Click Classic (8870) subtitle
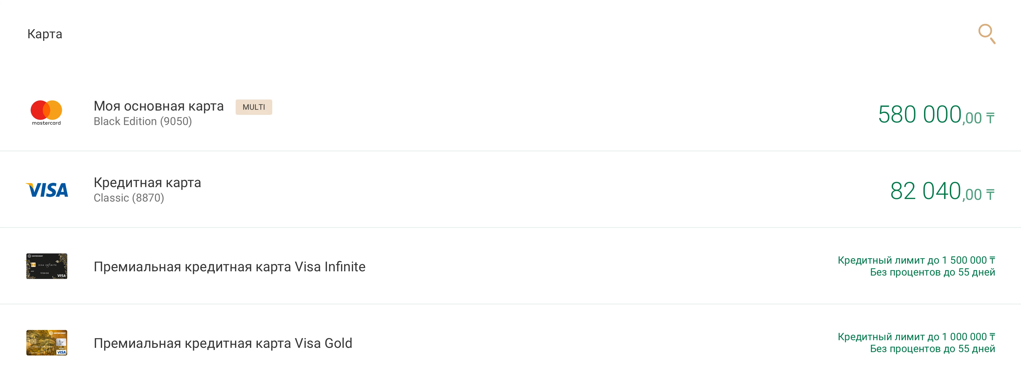Viewport: 1021px width, 381px height. point(129,198)
